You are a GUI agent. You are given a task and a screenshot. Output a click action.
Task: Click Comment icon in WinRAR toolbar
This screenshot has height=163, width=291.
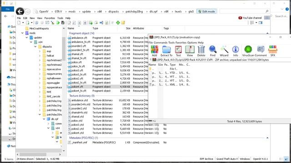click(261, 51)
